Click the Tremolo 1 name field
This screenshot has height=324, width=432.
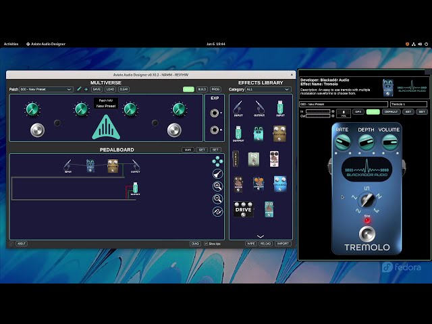pos(408,104)
